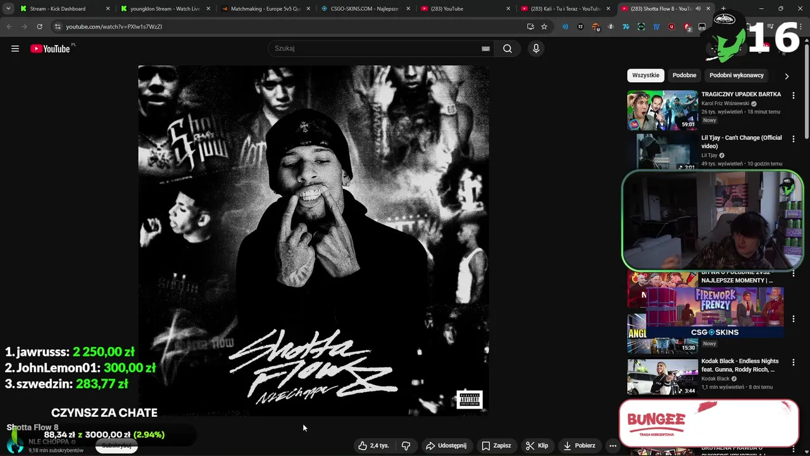Open more actions three-dot menu below video
Screen dimensions: 810x456
[x=613, y=446]
